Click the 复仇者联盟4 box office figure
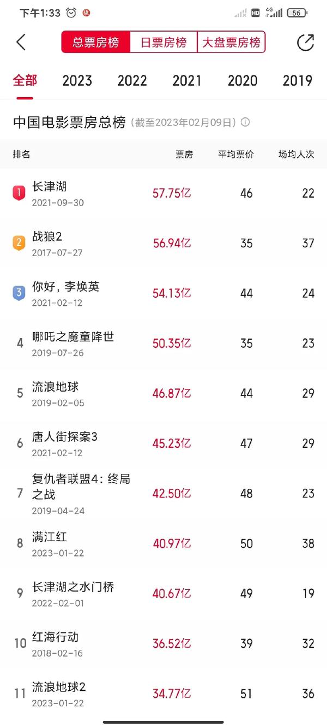 (171, 493)
